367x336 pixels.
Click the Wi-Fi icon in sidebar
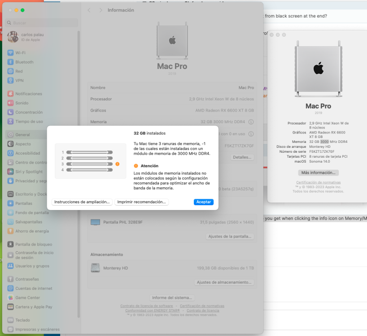(x=10, y=52)
